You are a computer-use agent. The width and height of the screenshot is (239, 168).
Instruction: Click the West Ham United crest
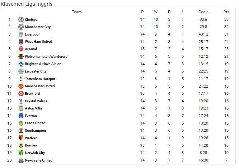pyautogui.click(x=21, y=42)
